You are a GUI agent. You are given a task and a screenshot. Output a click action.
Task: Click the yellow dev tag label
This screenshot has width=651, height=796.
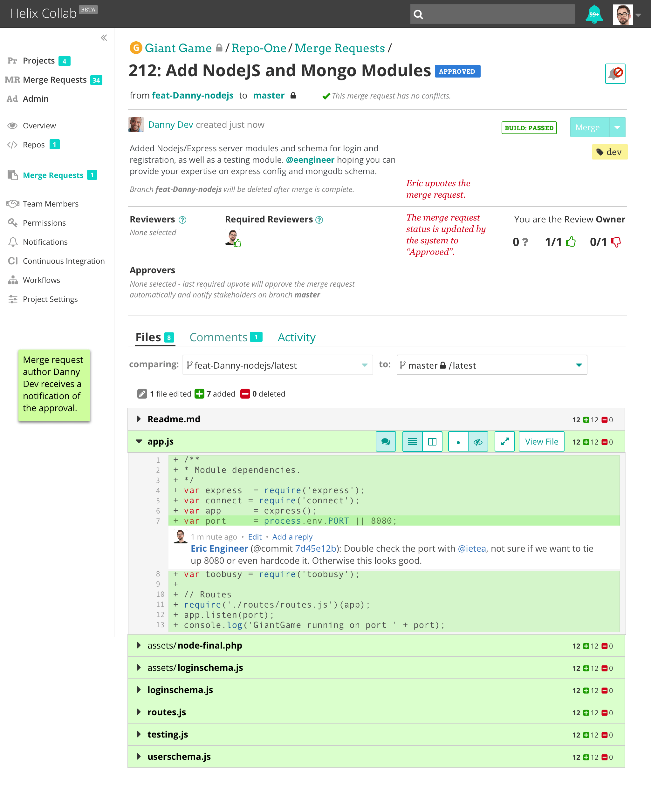[609, 152]
